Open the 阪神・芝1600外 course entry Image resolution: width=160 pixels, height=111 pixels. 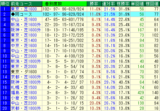(26, 30)
